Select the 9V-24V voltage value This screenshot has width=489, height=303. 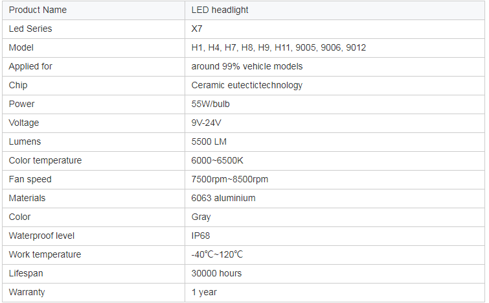click(x=206, y=123)
